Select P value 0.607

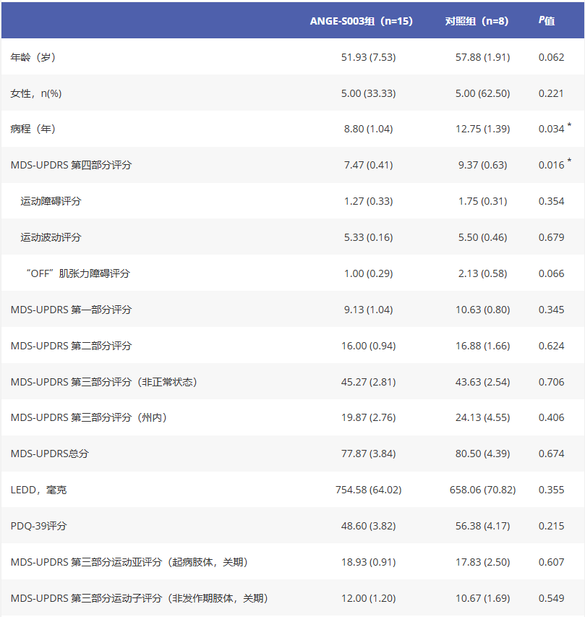(551, 562)
